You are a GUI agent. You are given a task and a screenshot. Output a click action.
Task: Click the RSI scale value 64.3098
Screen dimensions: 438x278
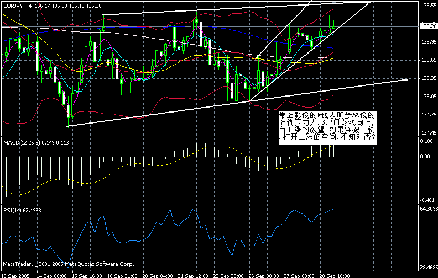point(429,209)
